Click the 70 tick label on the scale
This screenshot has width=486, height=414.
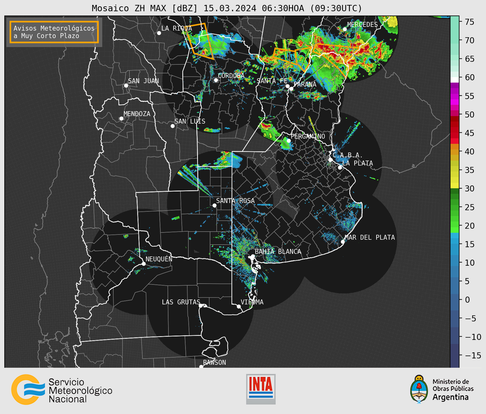coord(469,40)
